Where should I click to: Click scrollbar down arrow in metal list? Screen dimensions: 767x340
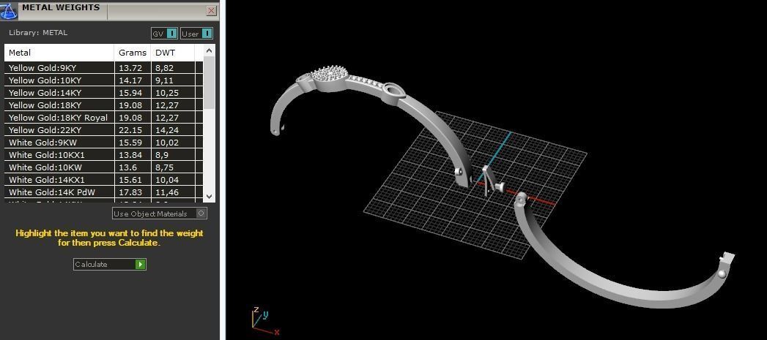pos(209,197)
